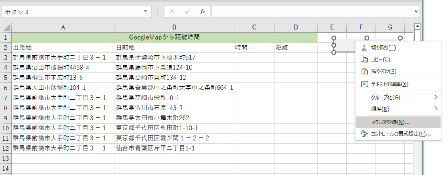Click the 距離 header cell
The width and height of the screenshot is (448, 175).
pyautogui.click(x=296, y=48)
